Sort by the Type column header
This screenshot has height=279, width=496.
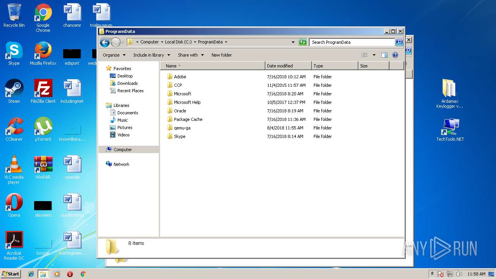point(335,66)
